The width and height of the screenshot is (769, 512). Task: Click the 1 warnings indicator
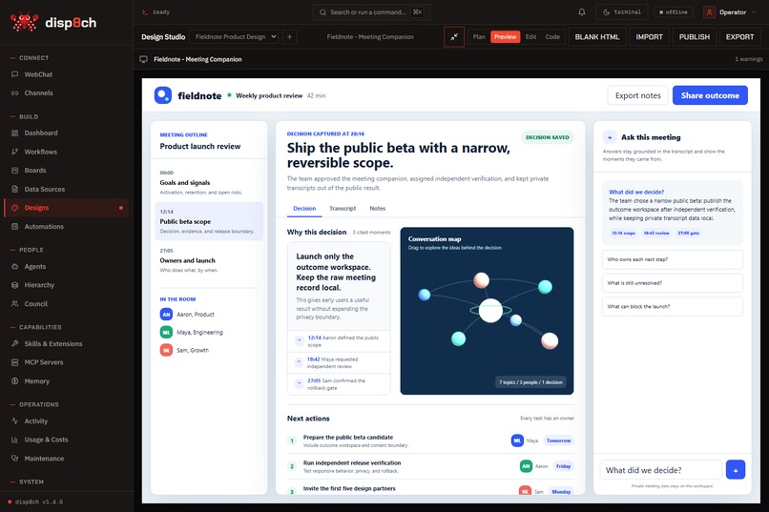click(x=748, y=59)
